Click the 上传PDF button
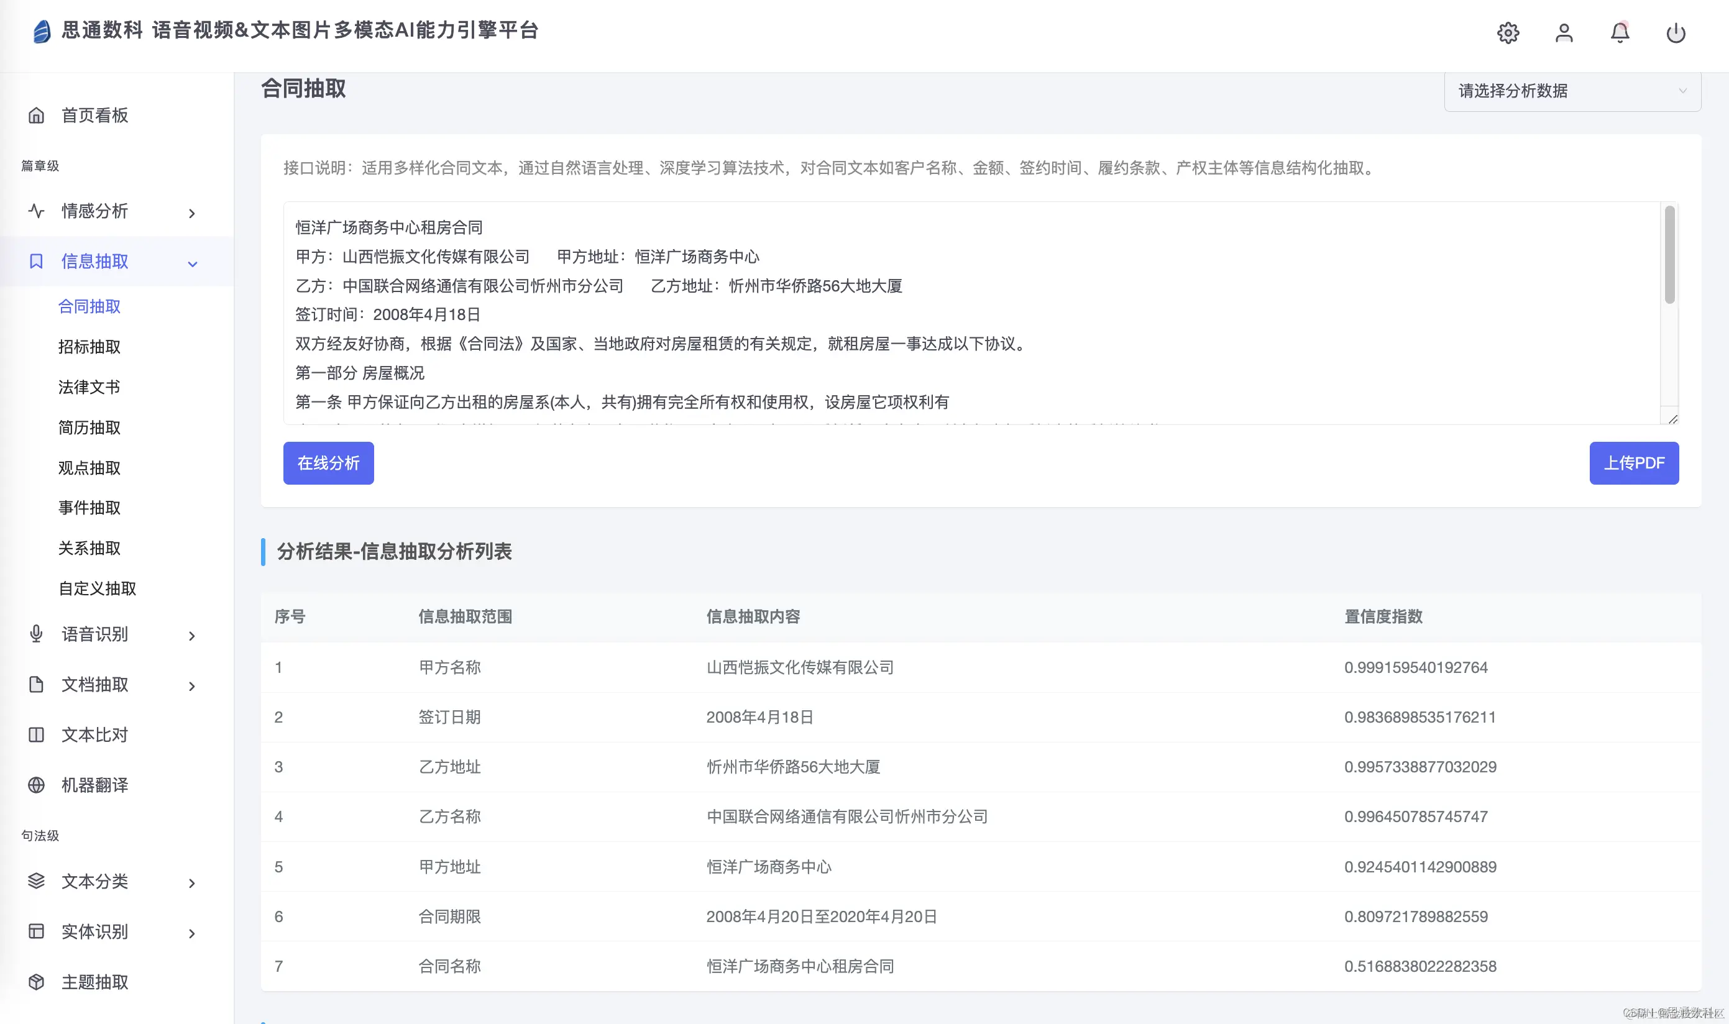This screenshot has height=1024, width=1729. [x=1633, y=463]
